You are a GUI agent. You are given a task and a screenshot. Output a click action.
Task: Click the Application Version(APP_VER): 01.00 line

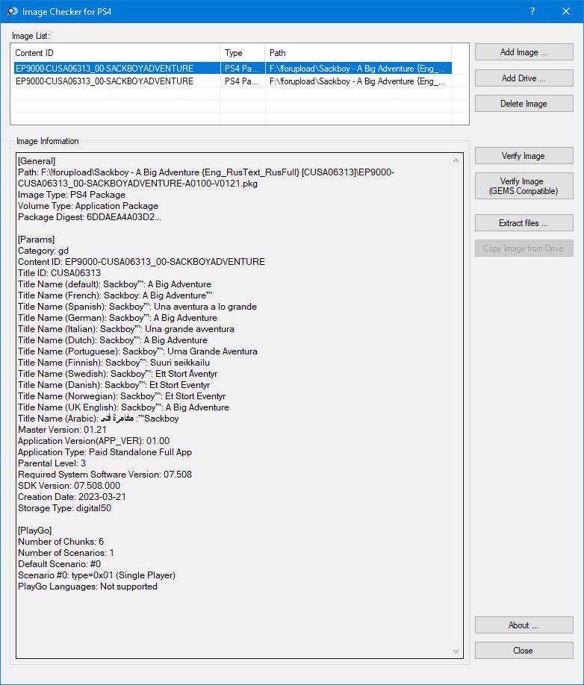tap(93, 441)
